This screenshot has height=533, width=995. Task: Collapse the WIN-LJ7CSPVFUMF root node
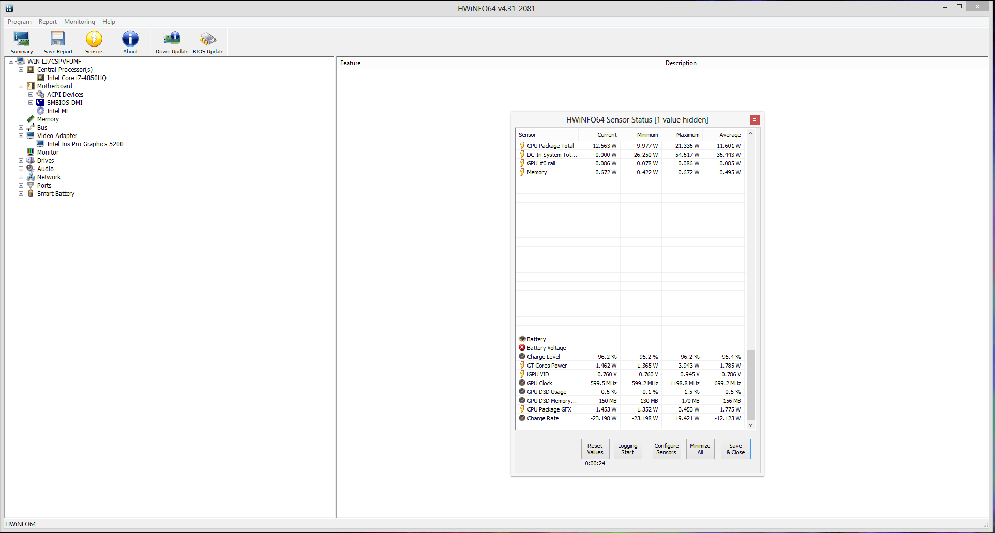[11, 62]
